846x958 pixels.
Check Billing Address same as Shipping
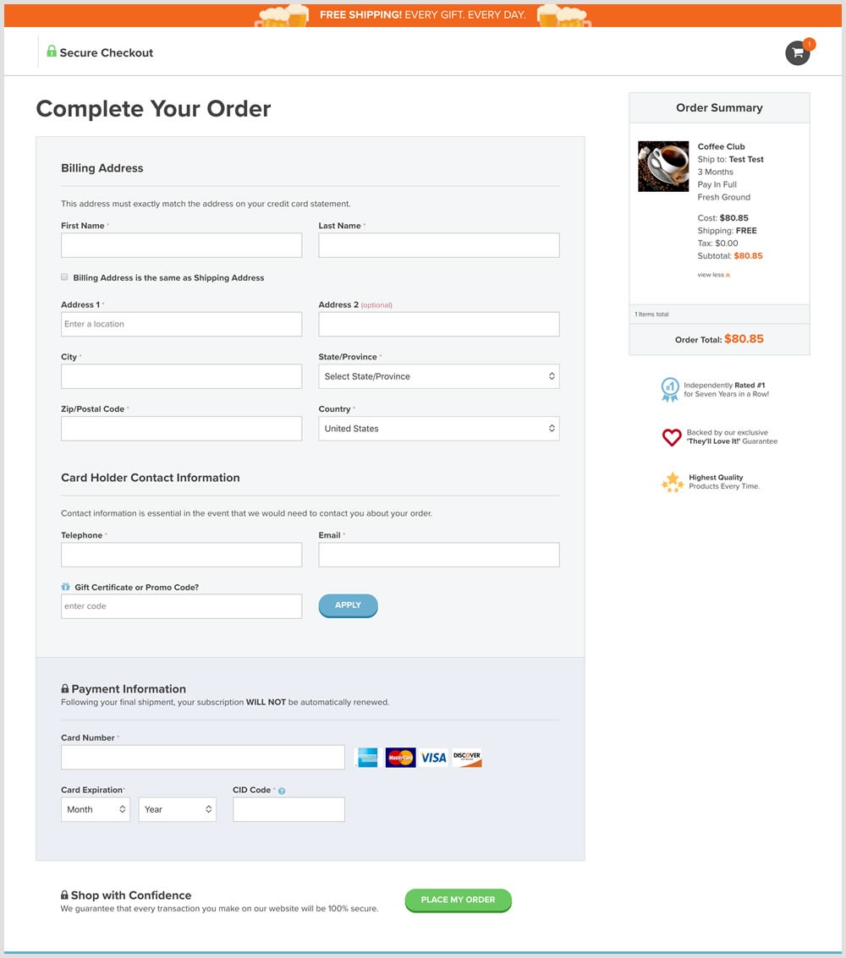(64, 277)
